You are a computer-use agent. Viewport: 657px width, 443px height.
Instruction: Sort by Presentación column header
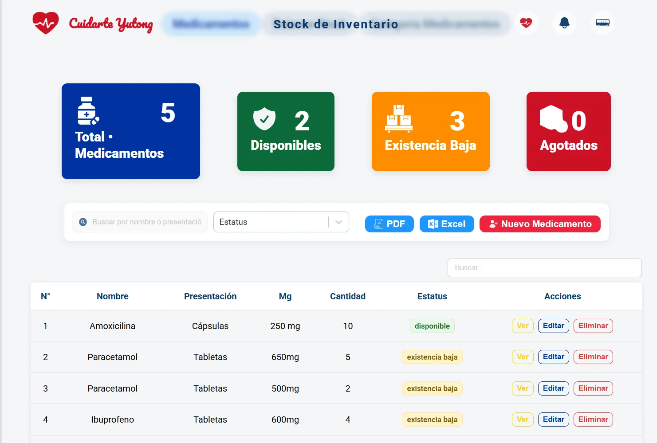(210, 296)
